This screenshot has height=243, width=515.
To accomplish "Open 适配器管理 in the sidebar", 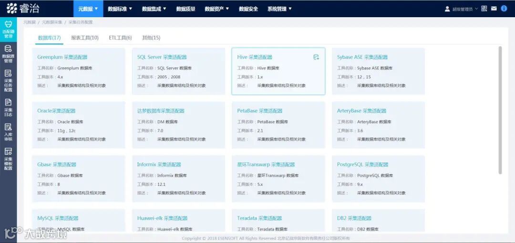I will pyautogui.click(x=8, y=29).
